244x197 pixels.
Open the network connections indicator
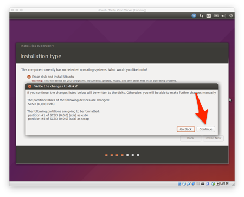click(x=201, y=16)
